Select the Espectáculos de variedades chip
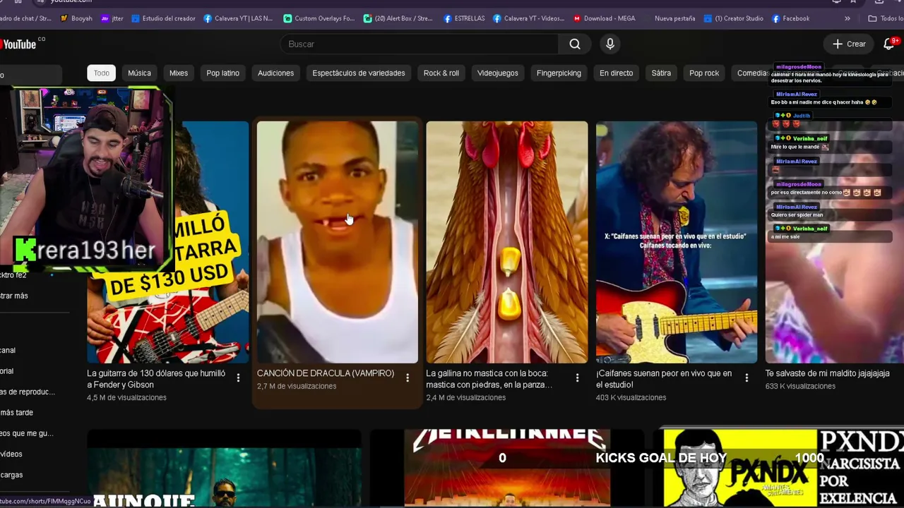Image resolution: width=904 pixels, height=508 pixels. point(359,73)
